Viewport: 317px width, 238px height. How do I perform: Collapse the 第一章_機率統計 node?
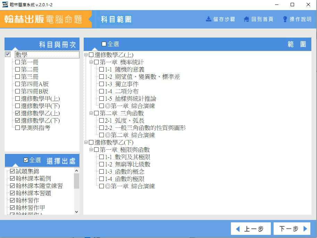(91, 62)
